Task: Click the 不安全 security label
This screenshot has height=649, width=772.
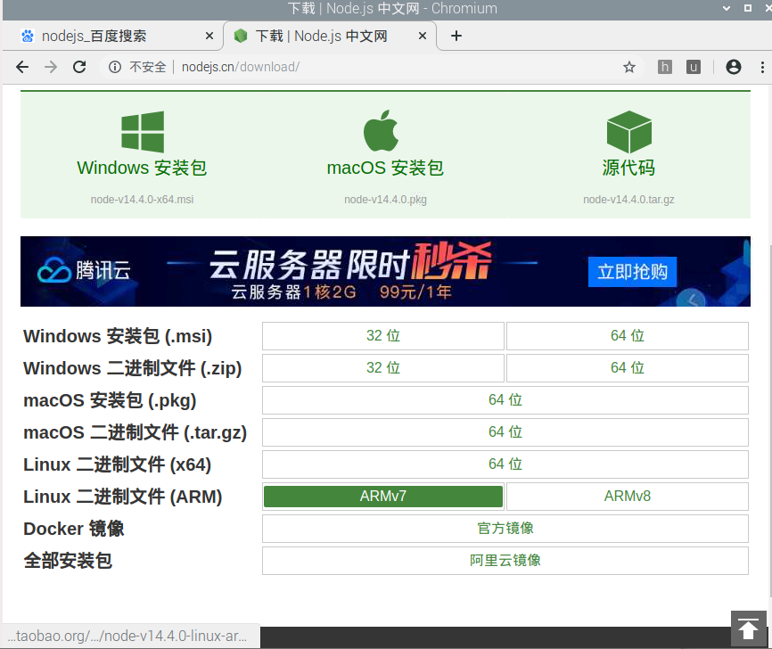Action: coord(148,67)
